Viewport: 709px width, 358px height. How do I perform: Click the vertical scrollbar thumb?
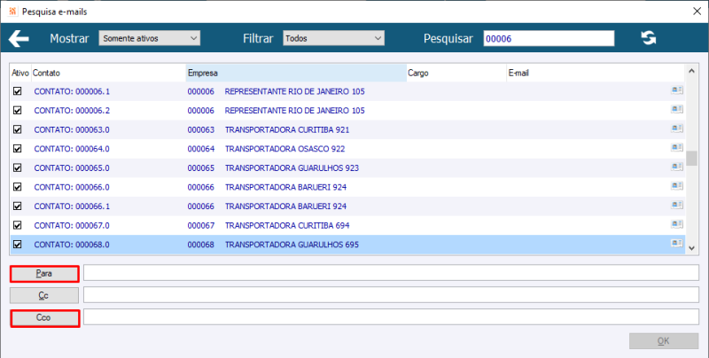691,159
